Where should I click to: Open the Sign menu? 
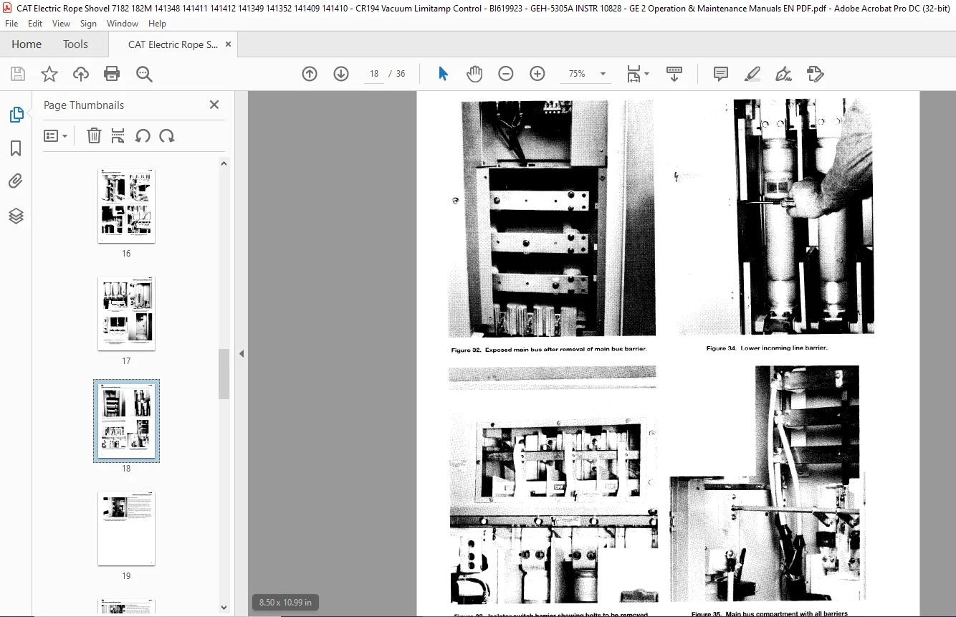point(88,24)
